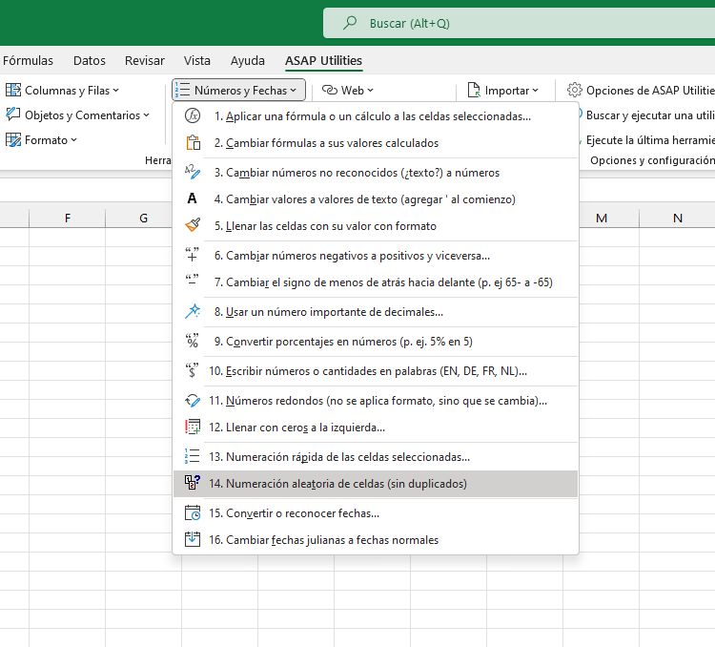Choose Números redondos menu entry
715x647 pixels.
click(x=376, y=401)
